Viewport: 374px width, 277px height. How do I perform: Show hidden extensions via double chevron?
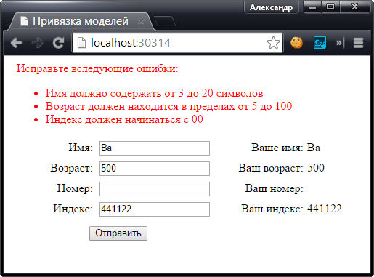tap(339, 43)
